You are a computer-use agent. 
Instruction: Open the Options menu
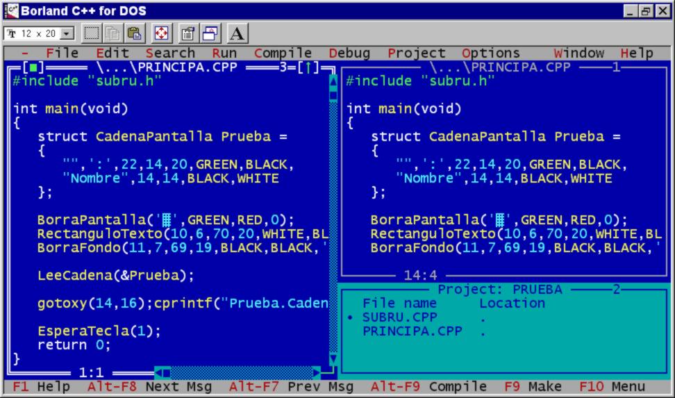tap(491, 53)
